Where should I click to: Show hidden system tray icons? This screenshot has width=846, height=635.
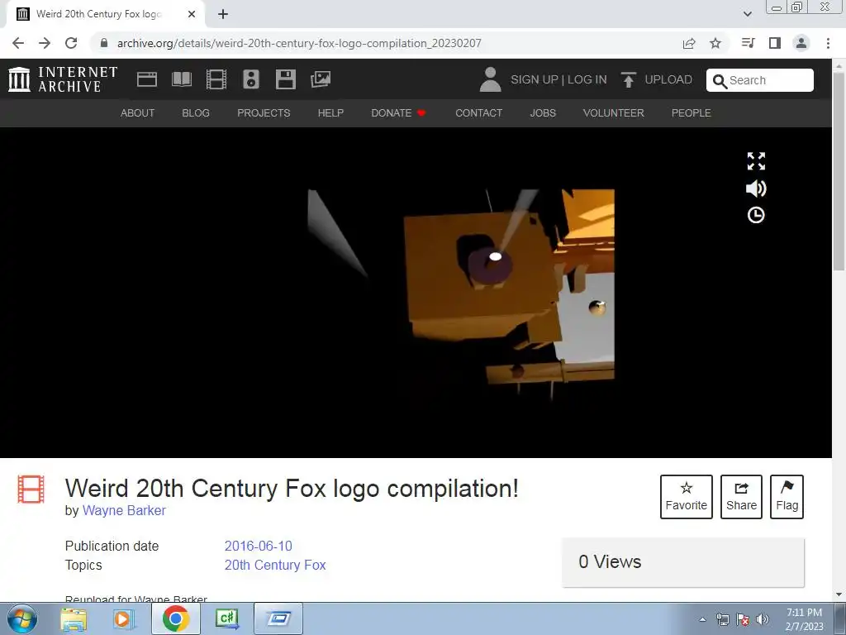tap(702, 619)
